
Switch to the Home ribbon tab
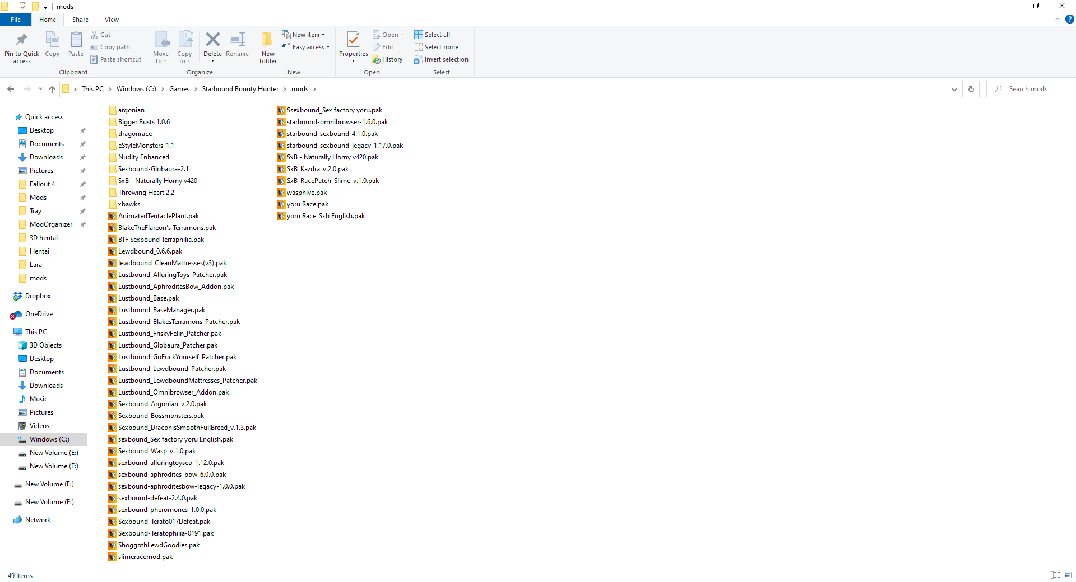pyautogui.click(x=48, y=20)
